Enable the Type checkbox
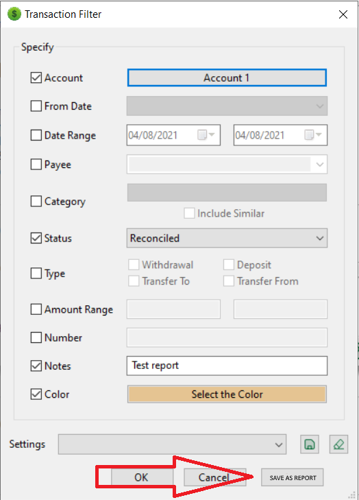The width and height of the screenshot is (359, 500). pos(36,273)
